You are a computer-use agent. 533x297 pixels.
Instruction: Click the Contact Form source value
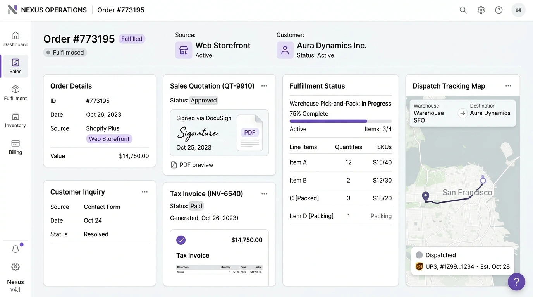[102, 207]
